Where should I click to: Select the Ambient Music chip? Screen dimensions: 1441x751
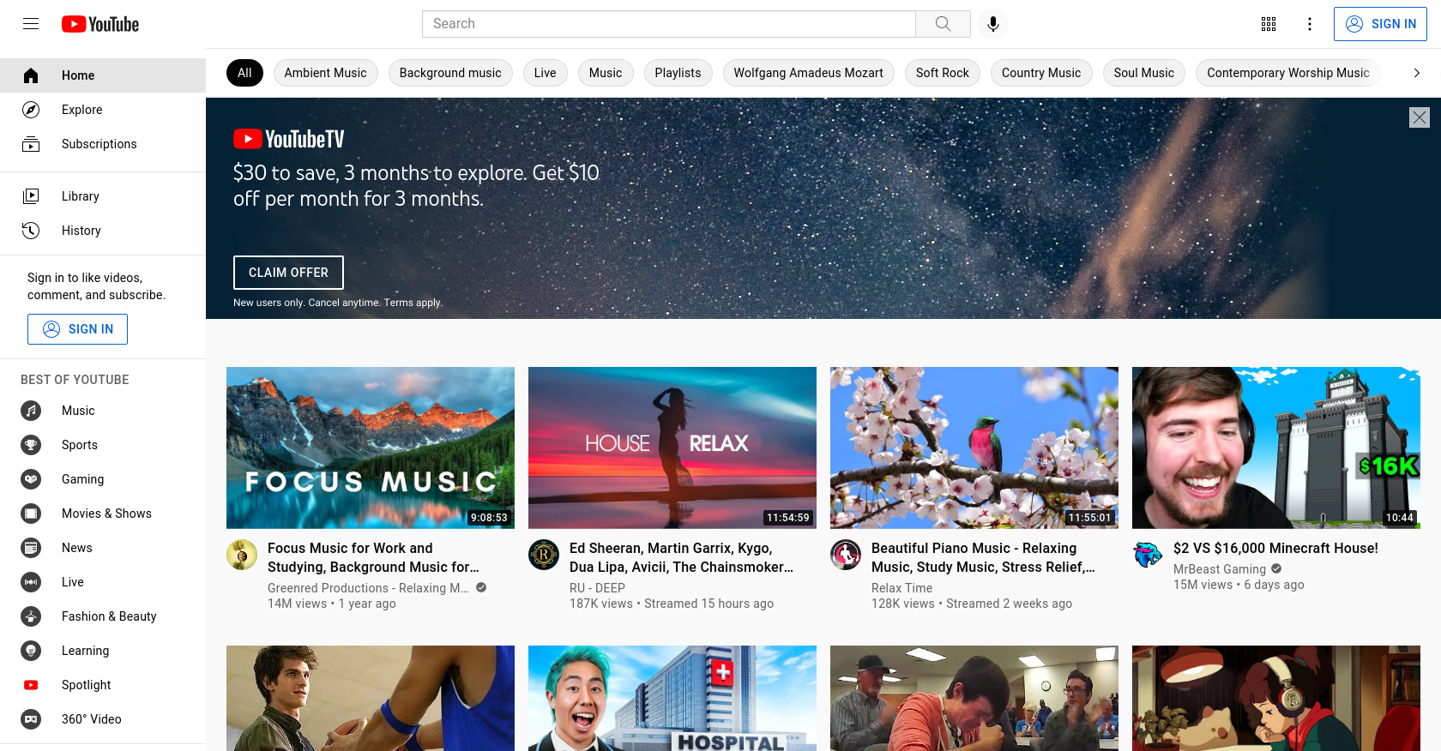pyautogui.click(x=325, y=73)
